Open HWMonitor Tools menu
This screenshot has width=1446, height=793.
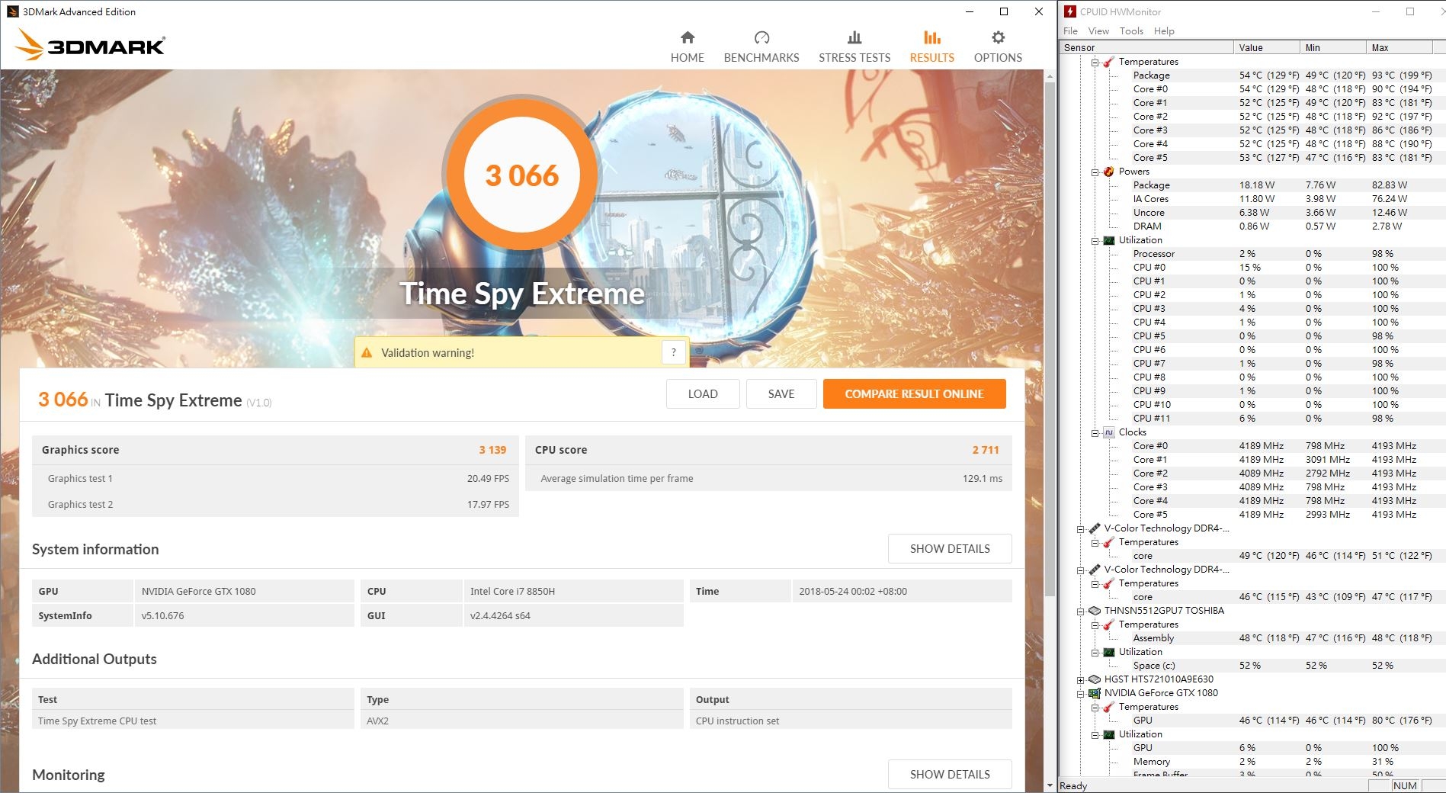click(1131, 31)
